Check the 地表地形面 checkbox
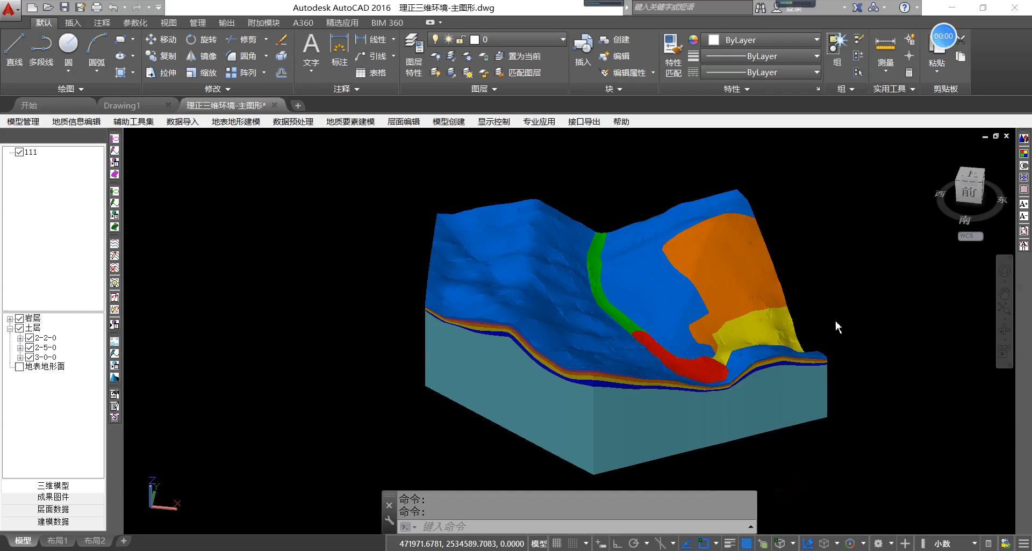Screen dimensions: 1032x551 tap(19, 367)
